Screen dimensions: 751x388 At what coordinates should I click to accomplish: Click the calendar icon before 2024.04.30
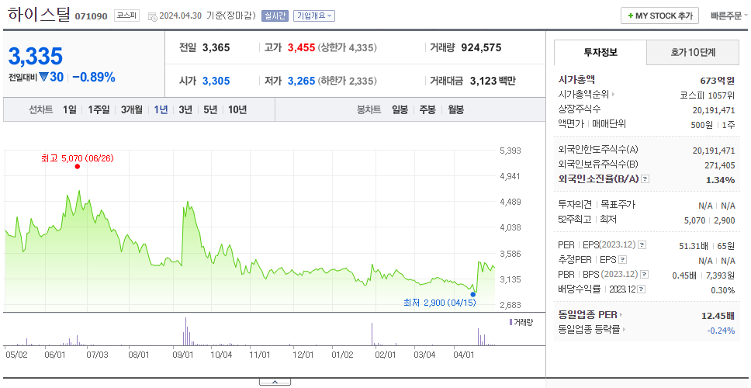click(152, 16)
